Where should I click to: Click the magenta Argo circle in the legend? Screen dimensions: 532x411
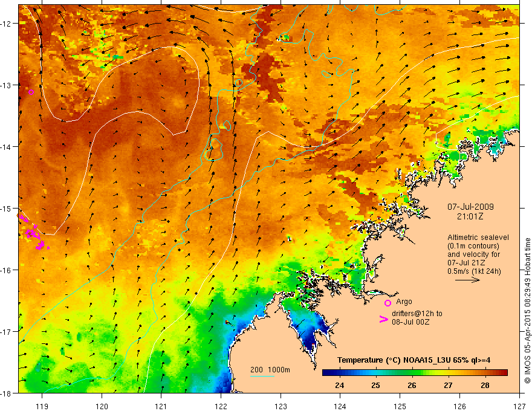click(388, 303)
